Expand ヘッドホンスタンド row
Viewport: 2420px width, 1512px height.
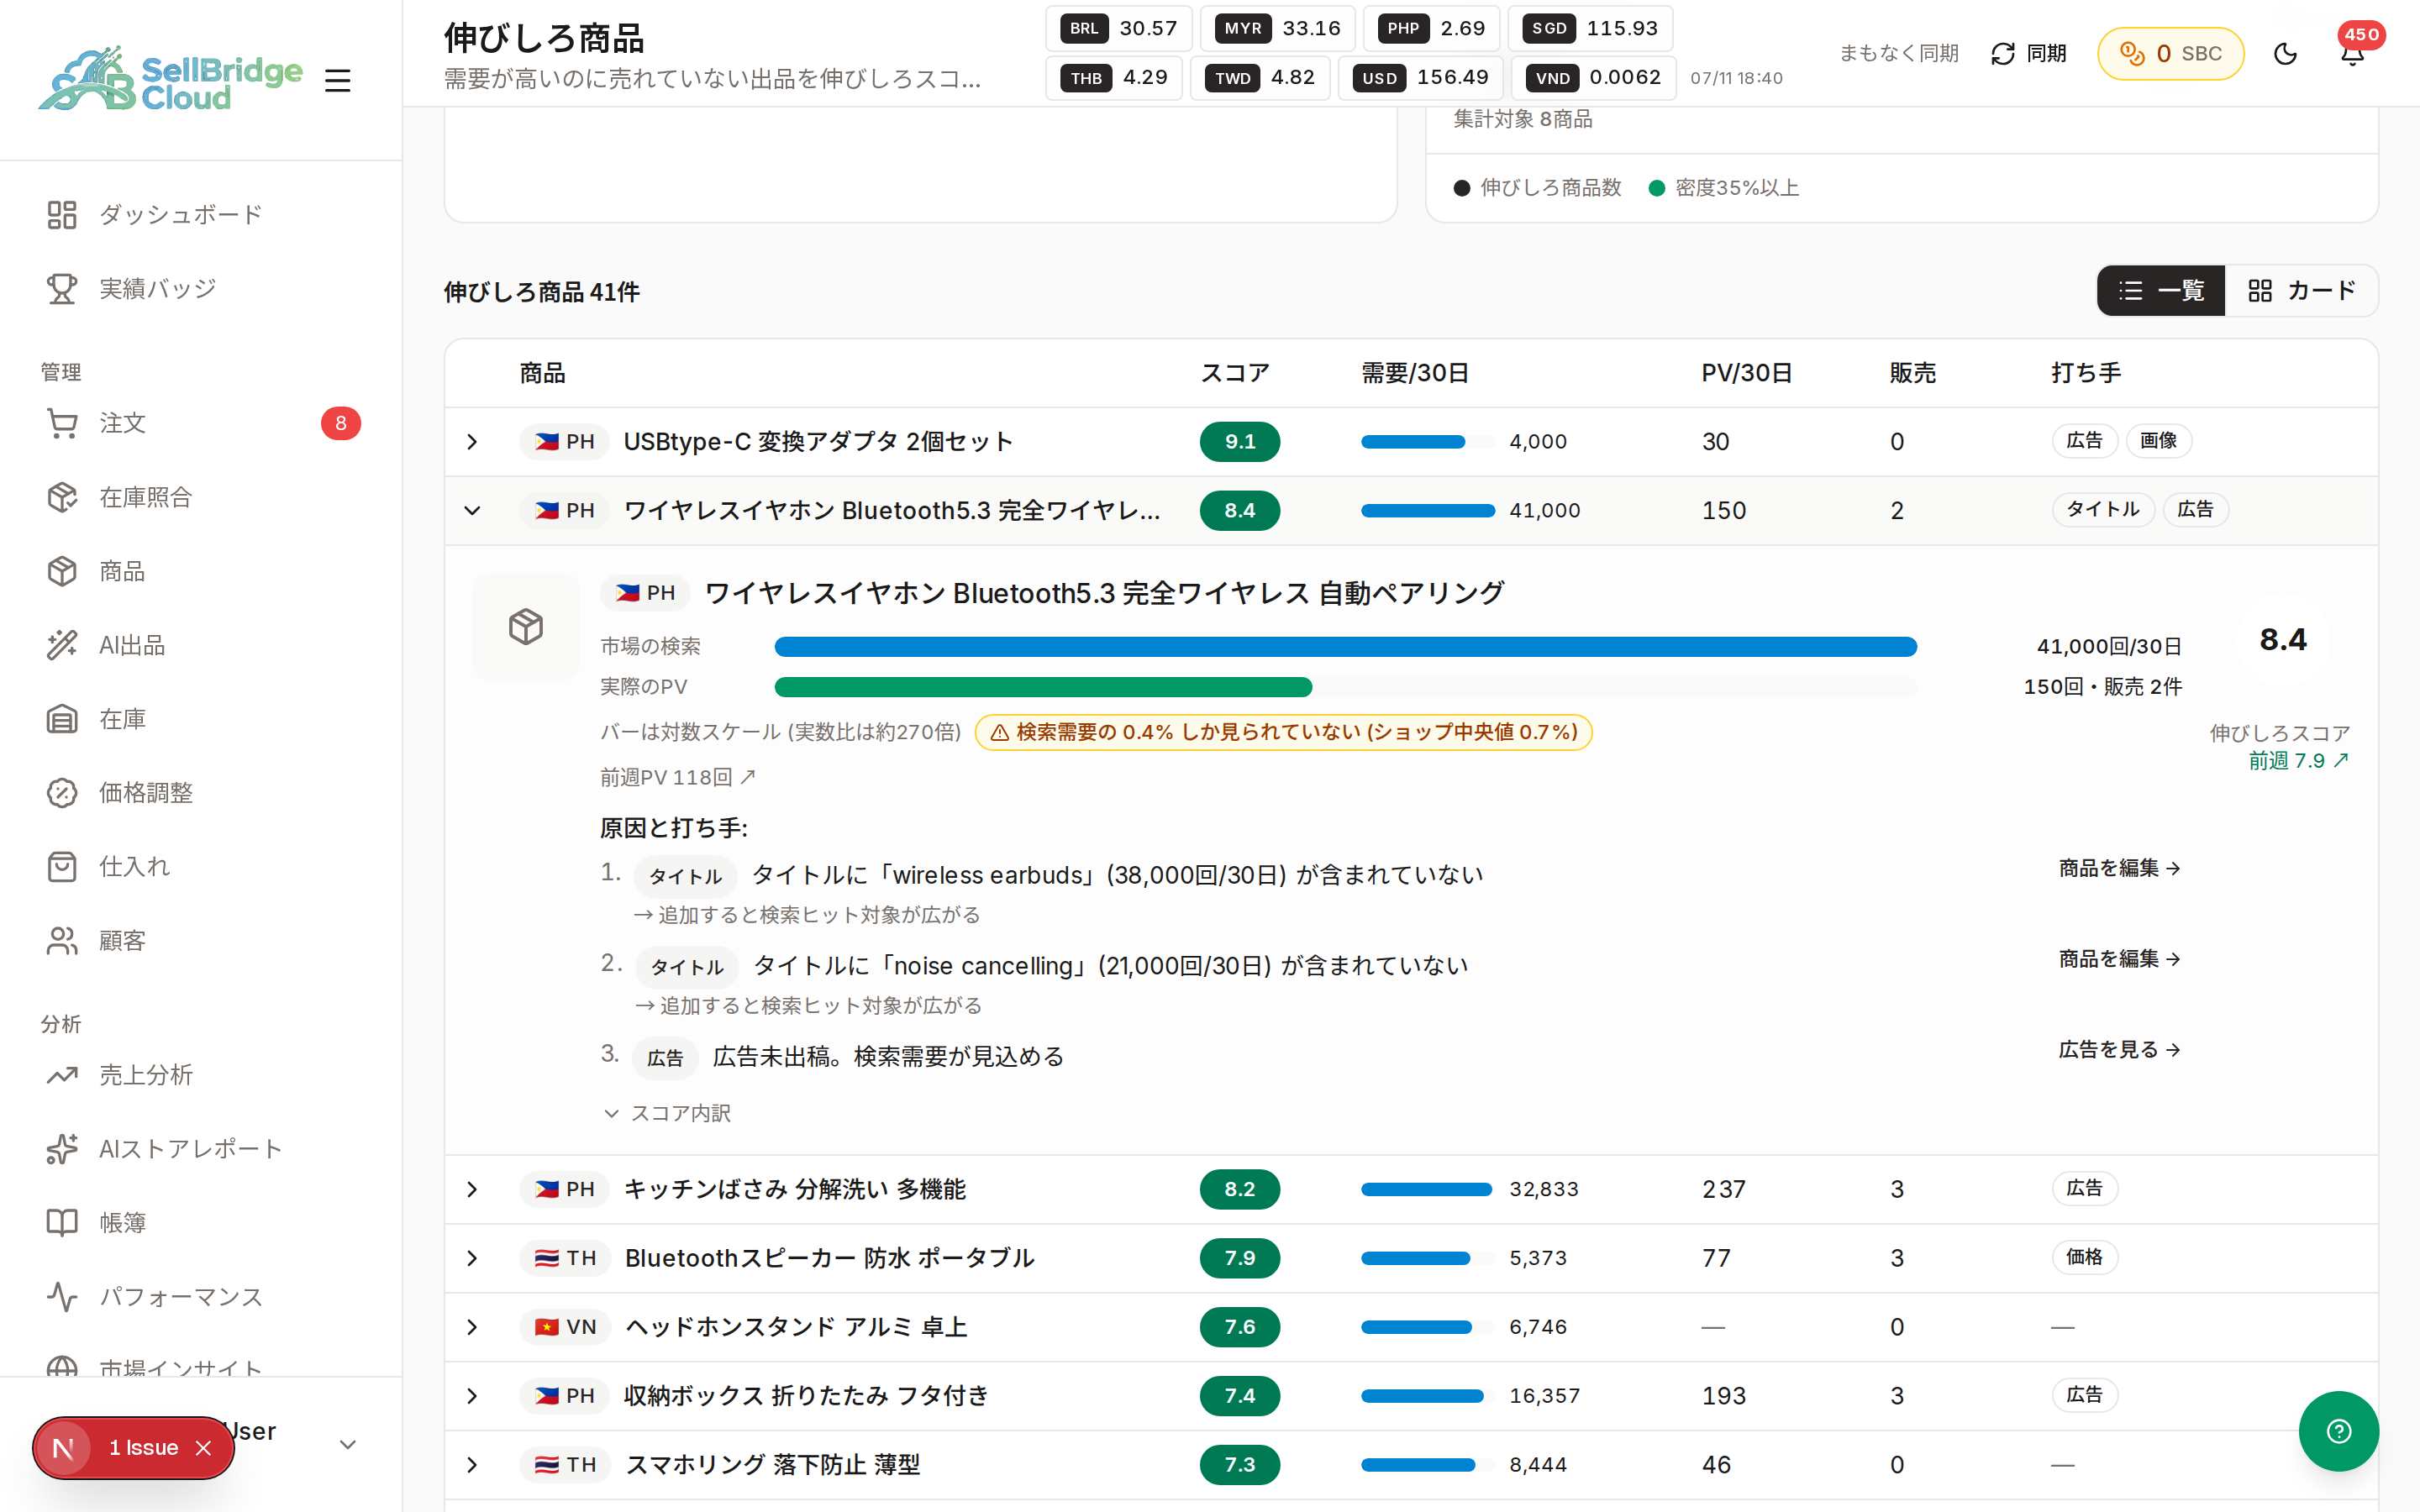472,1328
